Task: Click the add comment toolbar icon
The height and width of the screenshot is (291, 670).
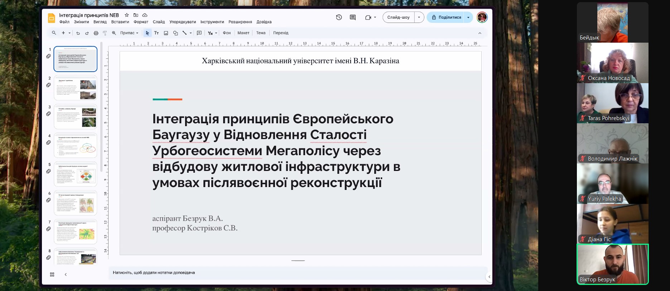Action: (199, 33)
